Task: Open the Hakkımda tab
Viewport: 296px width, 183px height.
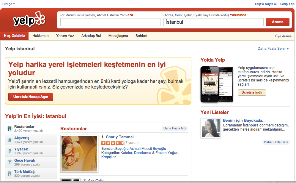Action: [x=40, y=36]
